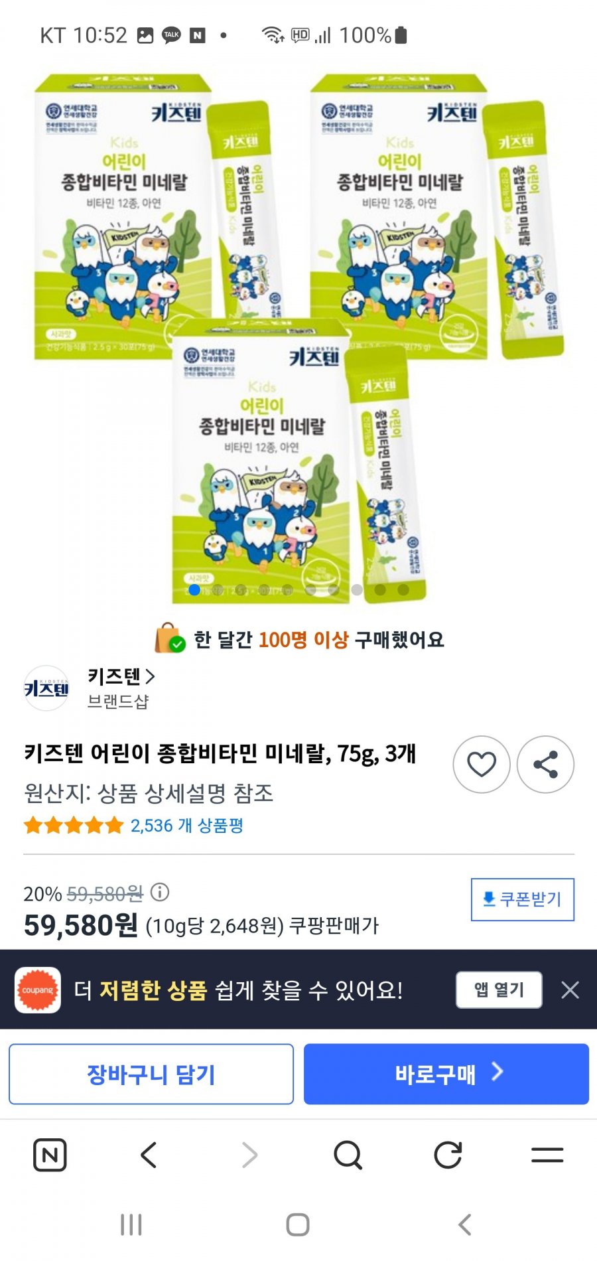This screenshot has height=1261, width=597.
Task: Close the Coupang app banner
Action: coord(570,990)
